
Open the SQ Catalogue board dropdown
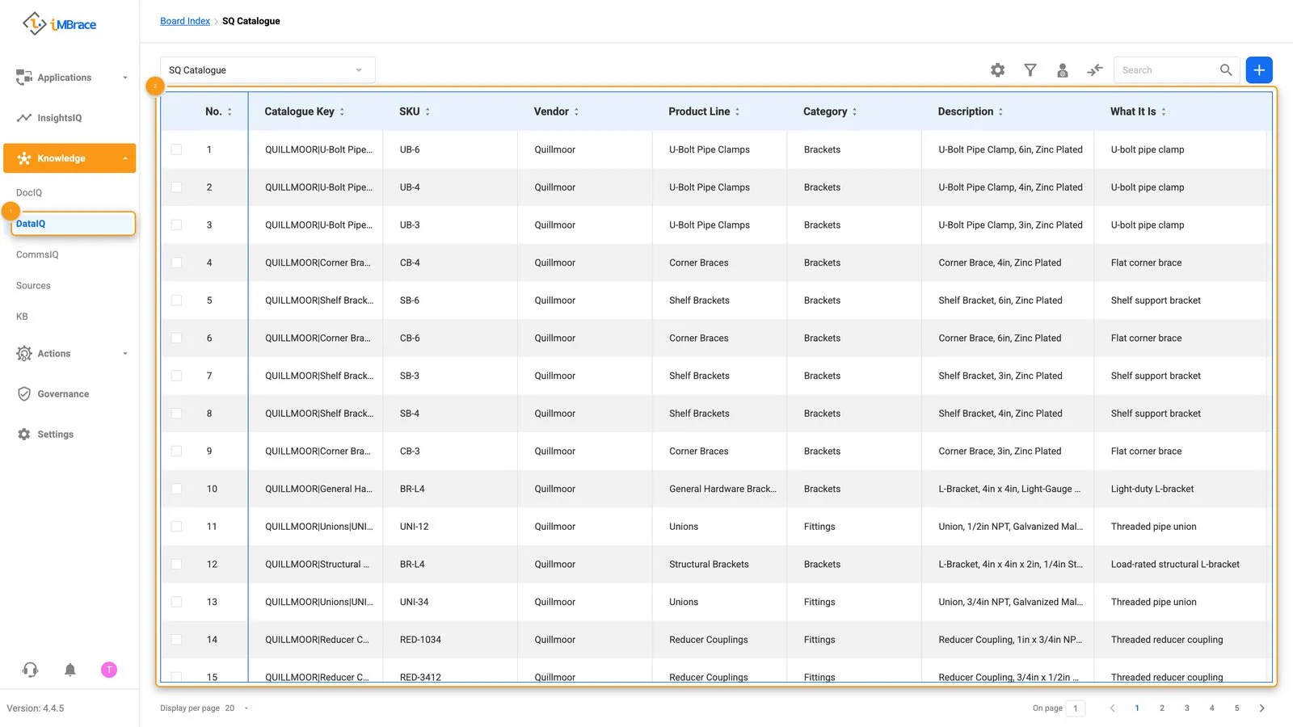pyautogui.click(x=267, y=70)
